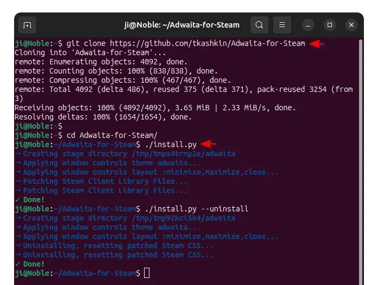This screenshot has width=378, height=285.
Task: Click the Enumerating objects: 4092 line
Action: coord(101,62)
